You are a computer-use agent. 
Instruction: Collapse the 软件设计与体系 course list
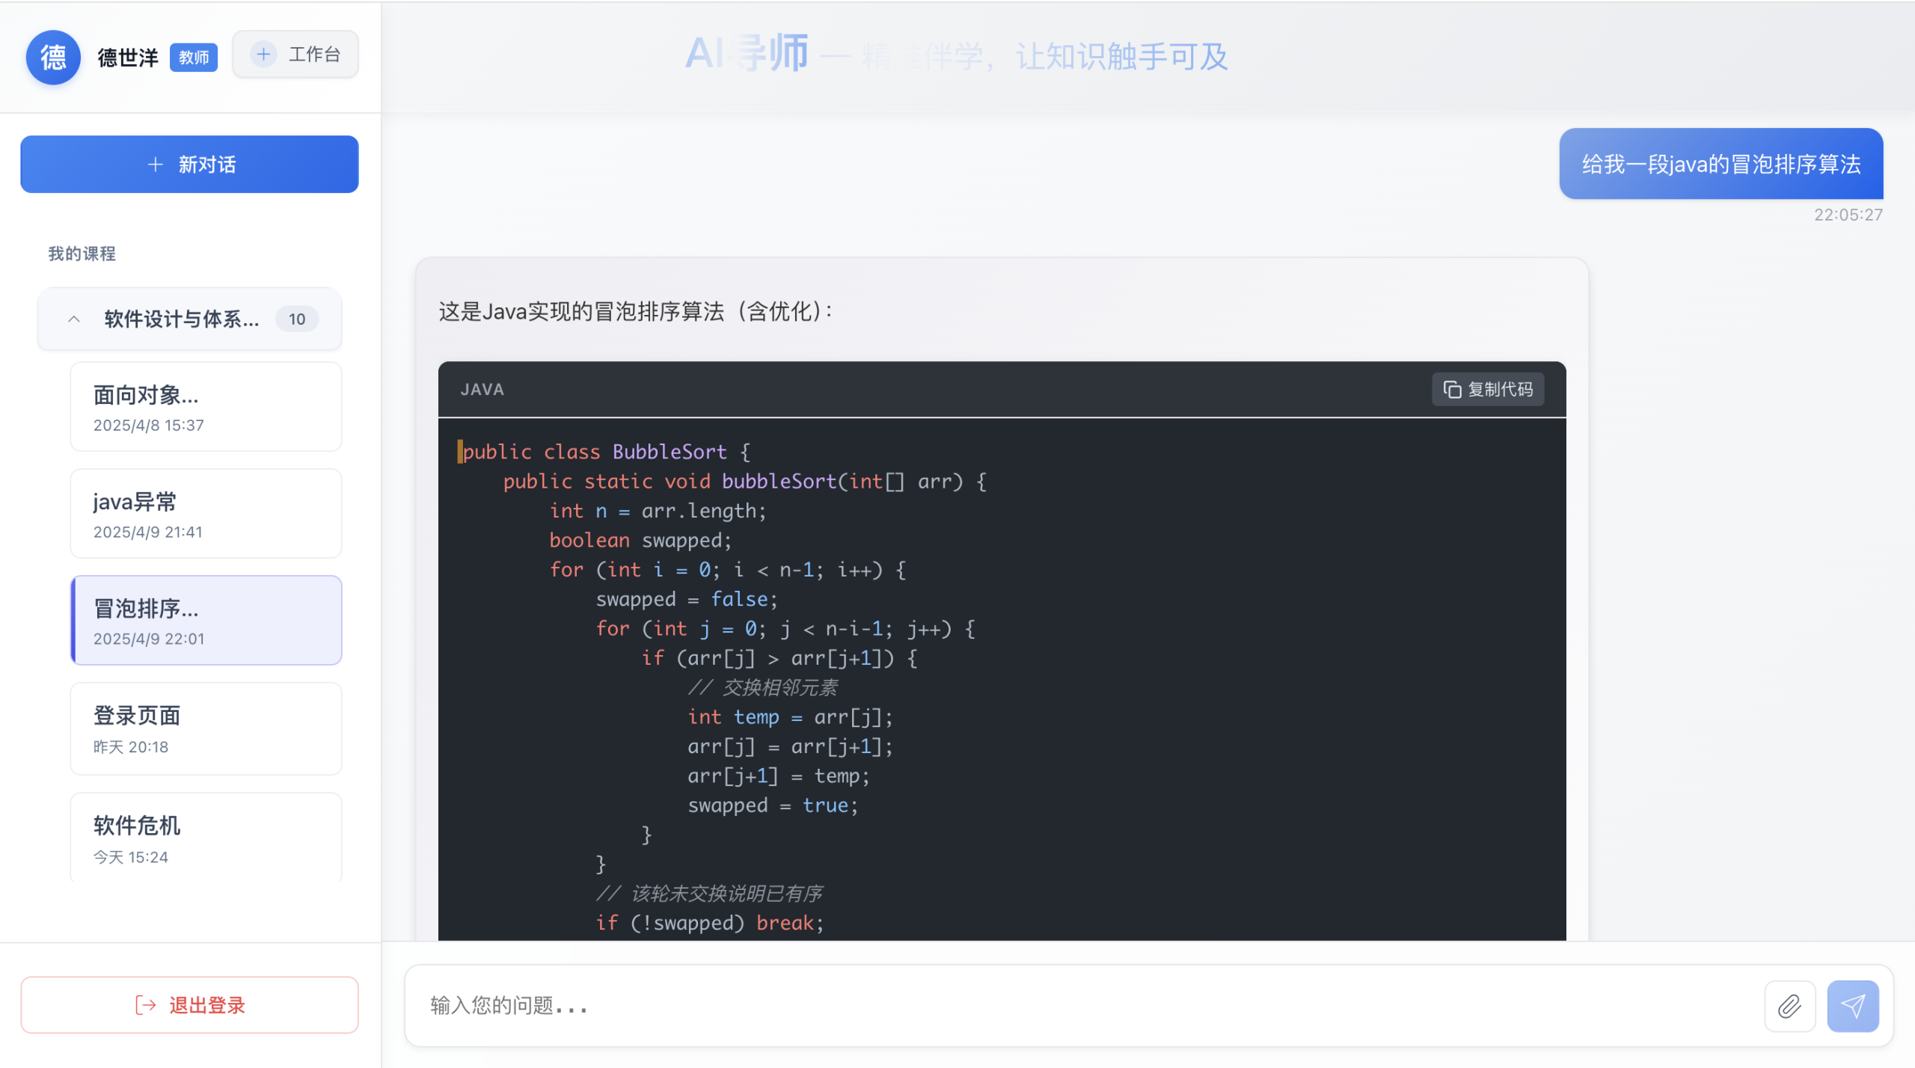[73, 319]
